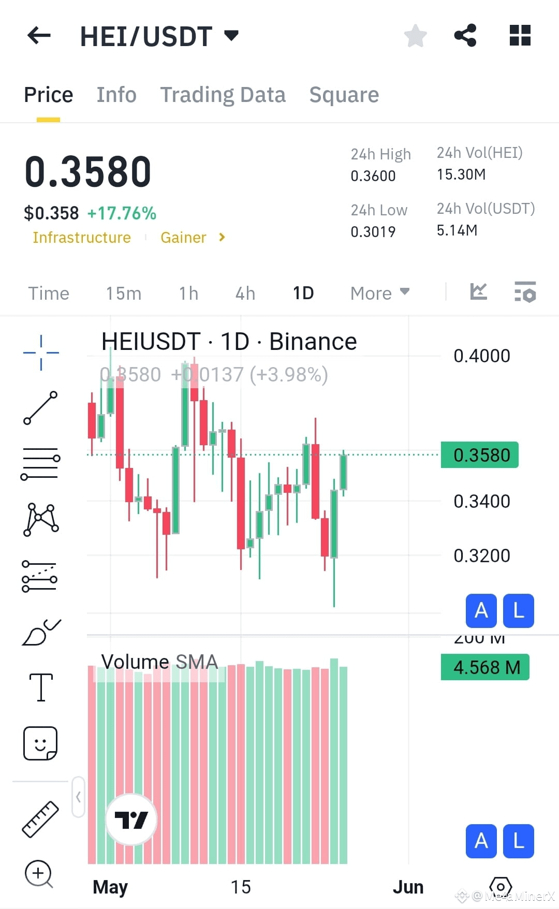Open the four-square grid layout icon

(x=520, y=36)
